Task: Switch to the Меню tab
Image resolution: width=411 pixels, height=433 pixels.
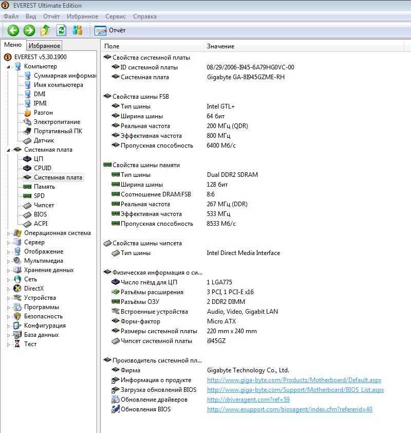Action: tap(13, 45)
